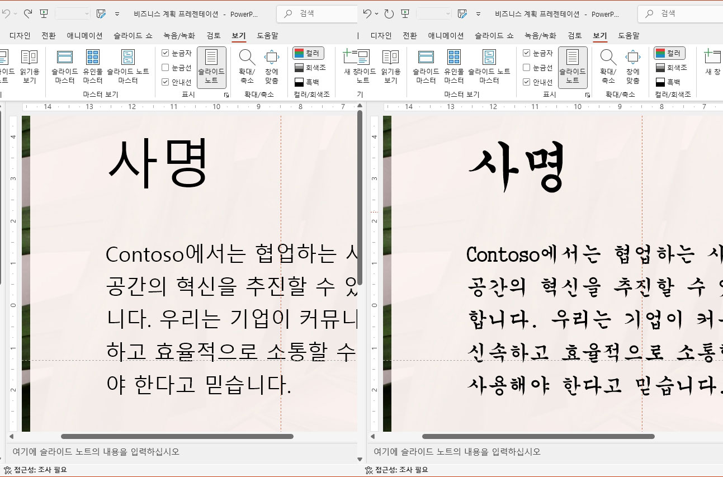The width and height of the screenshot is (723, 477).
Task: Click horizontal scrollbar thumb in left window
Action: 177,436
